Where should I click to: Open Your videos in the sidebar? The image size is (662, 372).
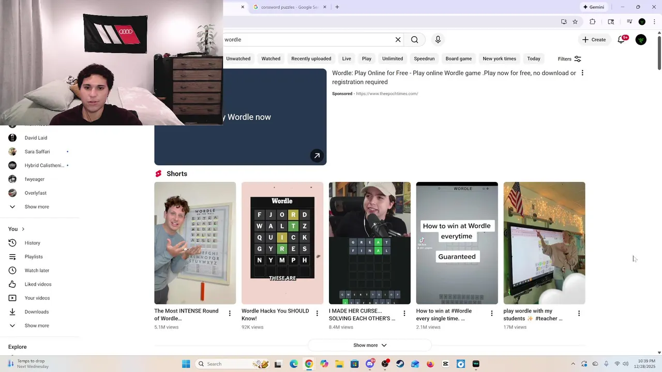(37, 298)
